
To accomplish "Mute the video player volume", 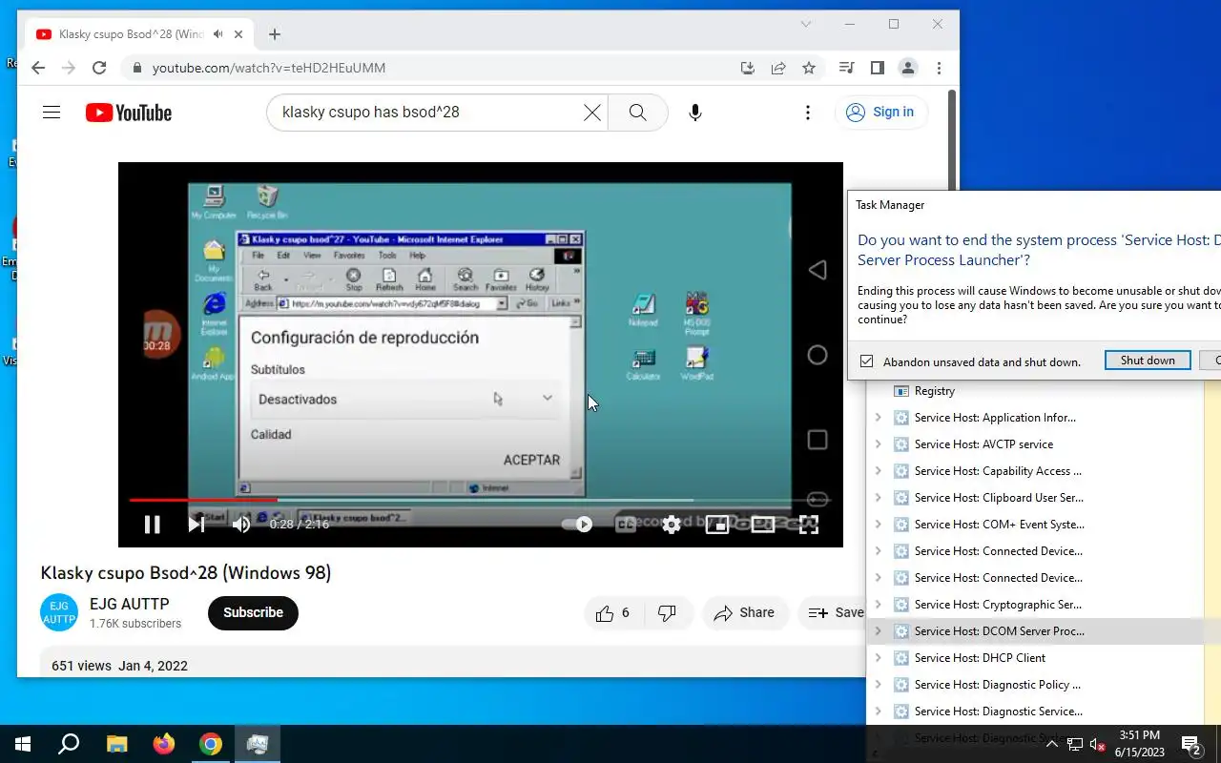I will (x=241, y=524).
